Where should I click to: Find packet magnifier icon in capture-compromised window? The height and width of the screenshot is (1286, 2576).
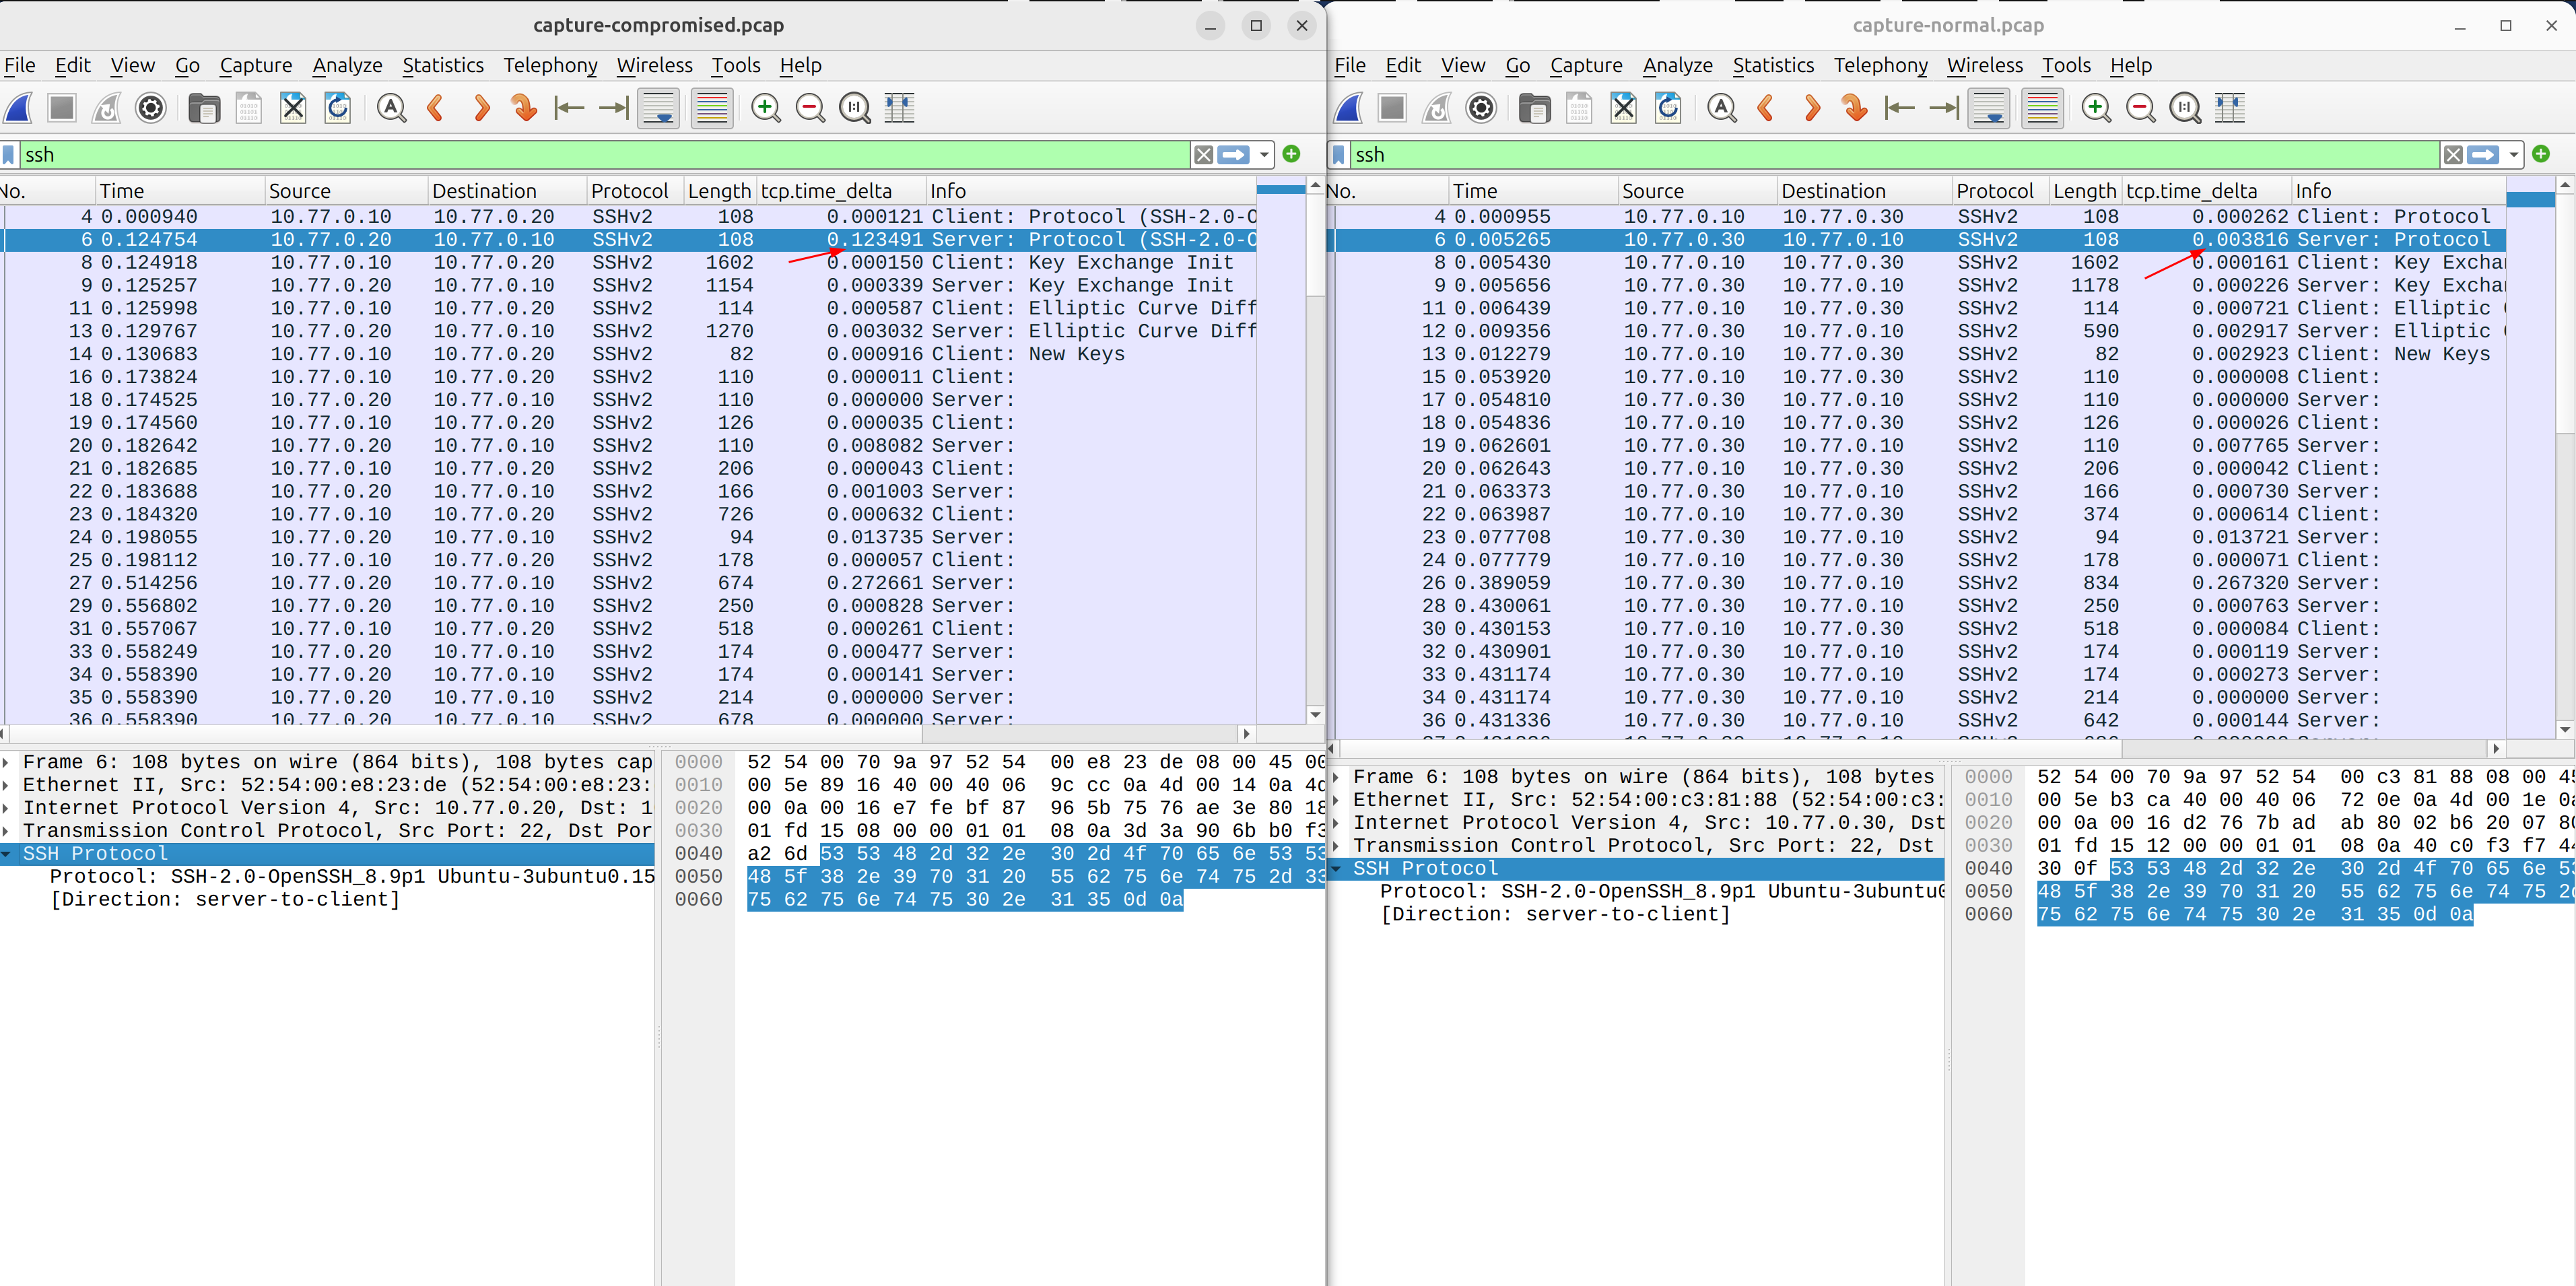[392, 108]
